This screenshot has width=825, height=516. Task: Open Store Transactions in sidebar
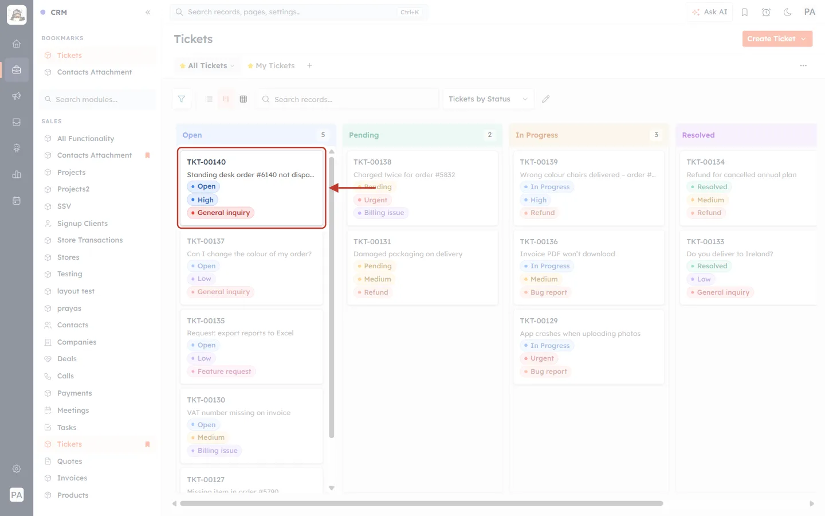pos(90,240)
